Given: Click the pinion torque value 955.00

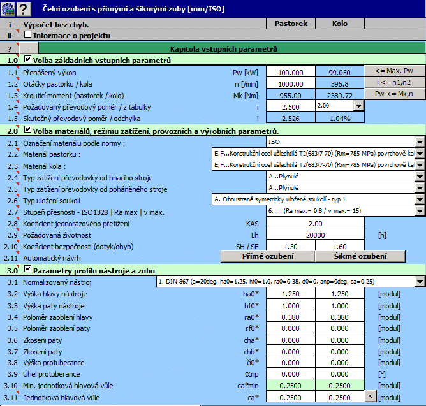Looking at the screenshot, I should (290, 95).
